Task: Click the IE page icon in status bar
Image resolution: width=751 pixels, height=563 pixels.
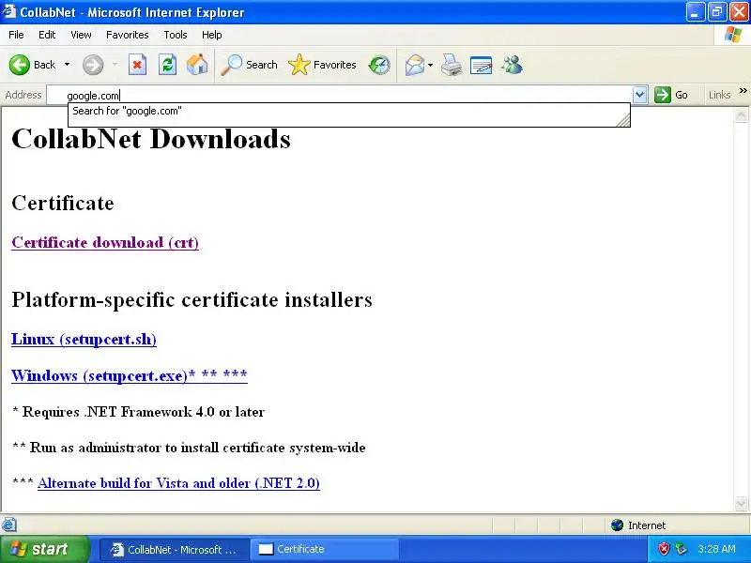Action: [x=9, y=525]
